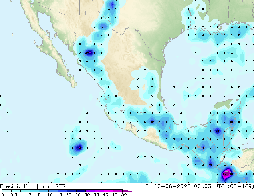Image resolution: width=254 pixels, height=196 pixels.
Task: Click the "00..03 UTC" time range
Action: (x=209, y=186)
